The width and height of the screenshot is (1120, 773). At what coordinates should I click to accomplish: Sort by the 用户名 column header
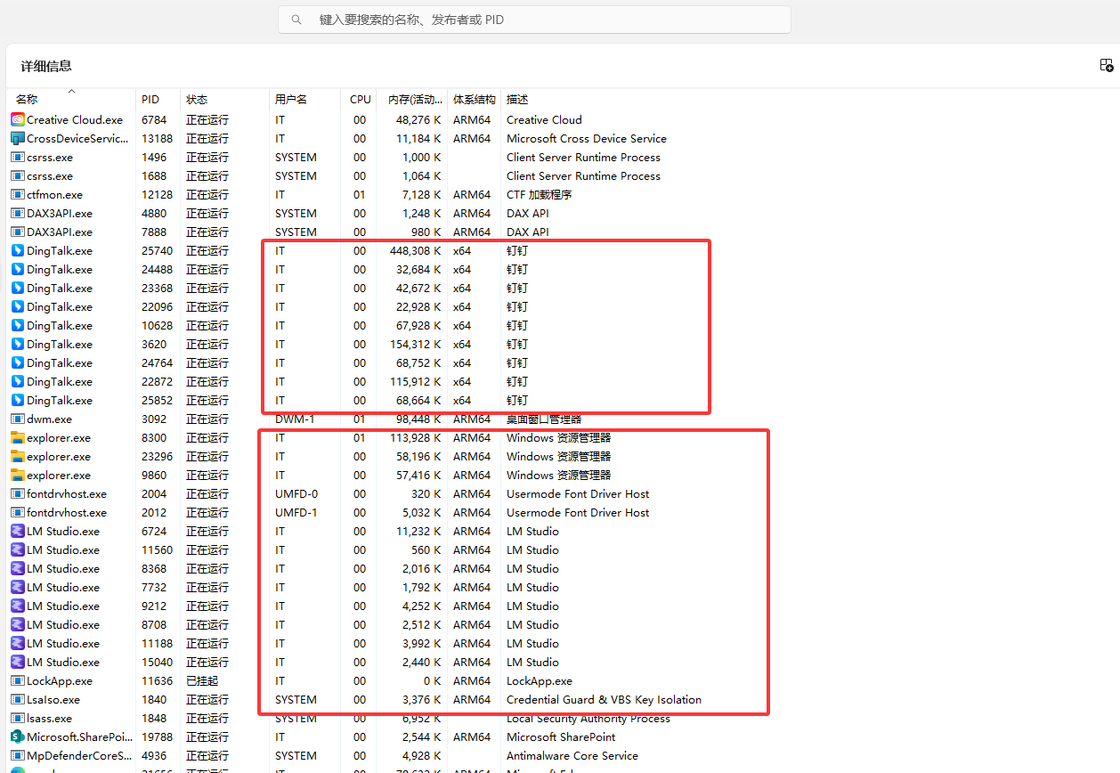[291, 100]
